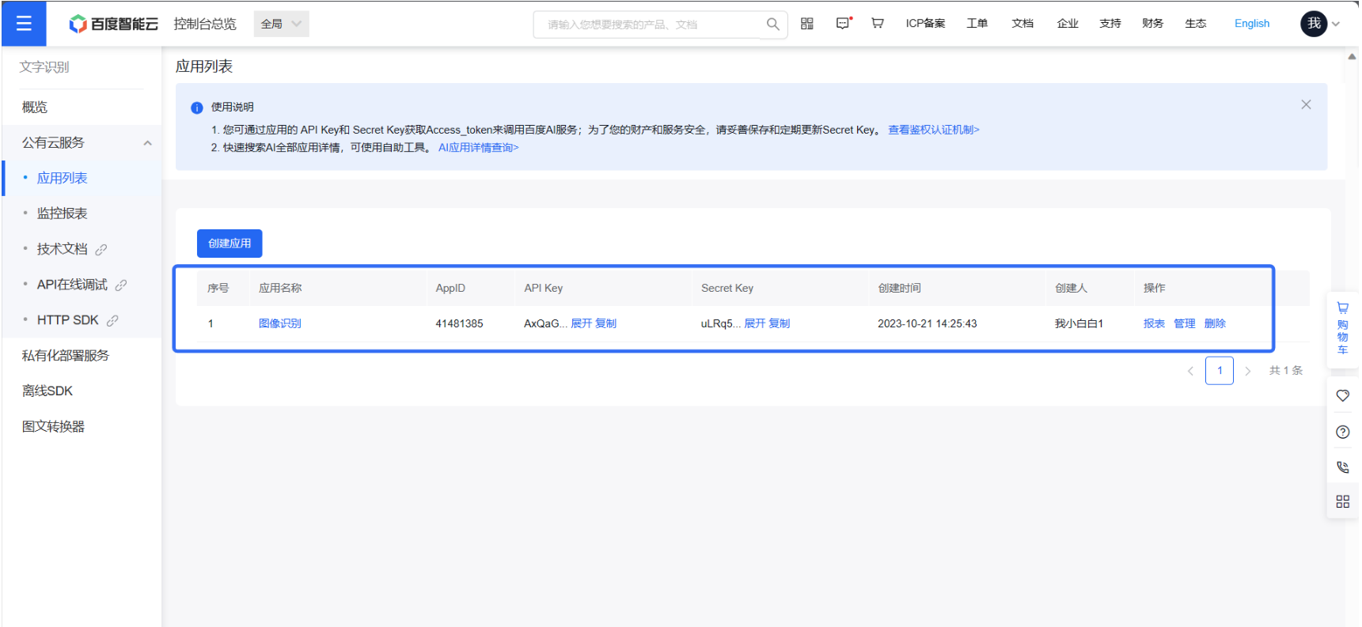Collapse the 公有云服务 section
Screen dimensions: 1362x627
(x=147, y=143)
